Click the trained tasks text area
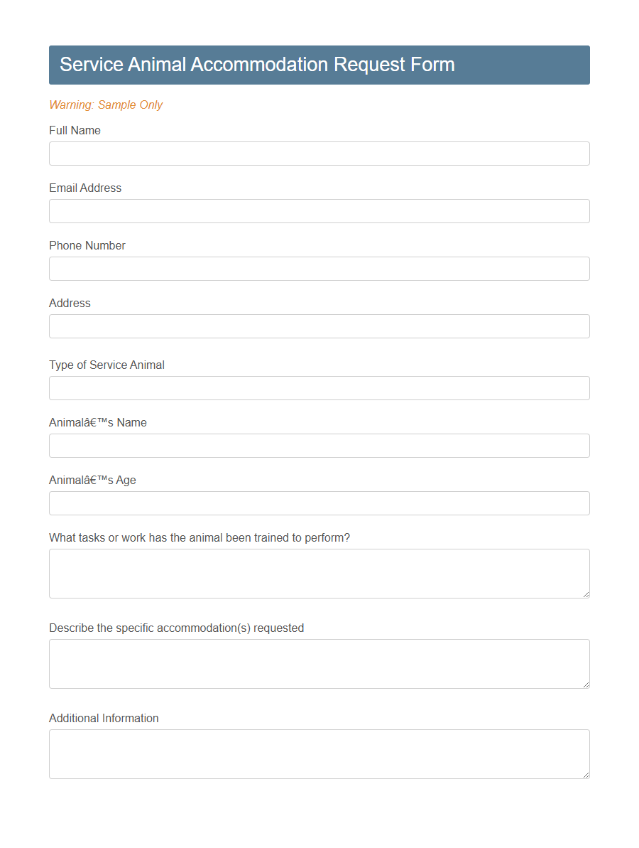639x848 pixels. click(x=319, y=573)
